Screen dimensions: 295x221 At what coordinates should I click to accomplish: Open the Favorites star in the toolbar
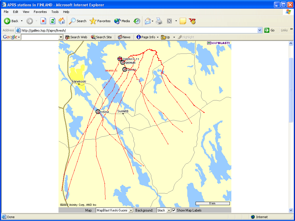click(x=100, y=21)
